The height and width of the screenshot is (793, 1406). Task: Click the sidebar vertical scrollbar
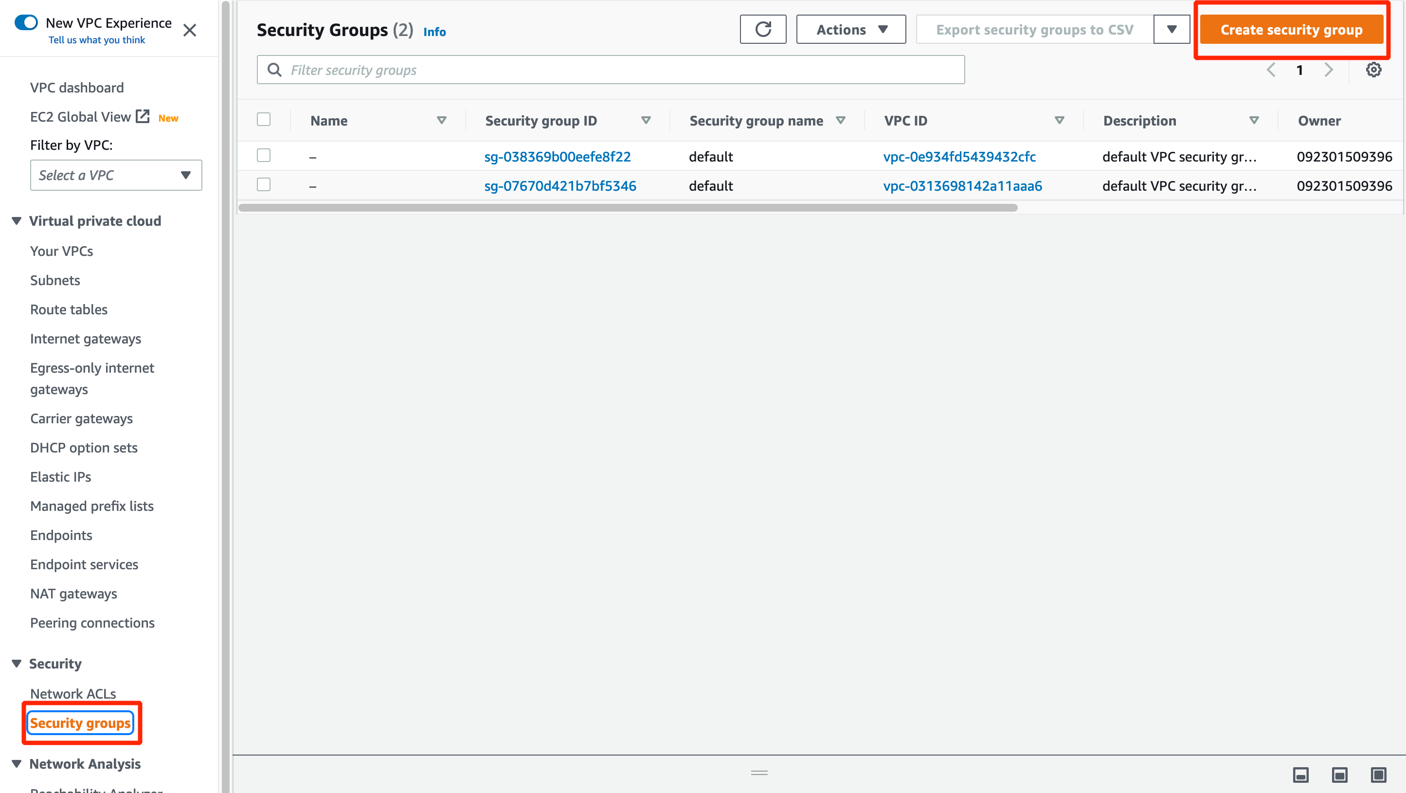tap(225, 396)
